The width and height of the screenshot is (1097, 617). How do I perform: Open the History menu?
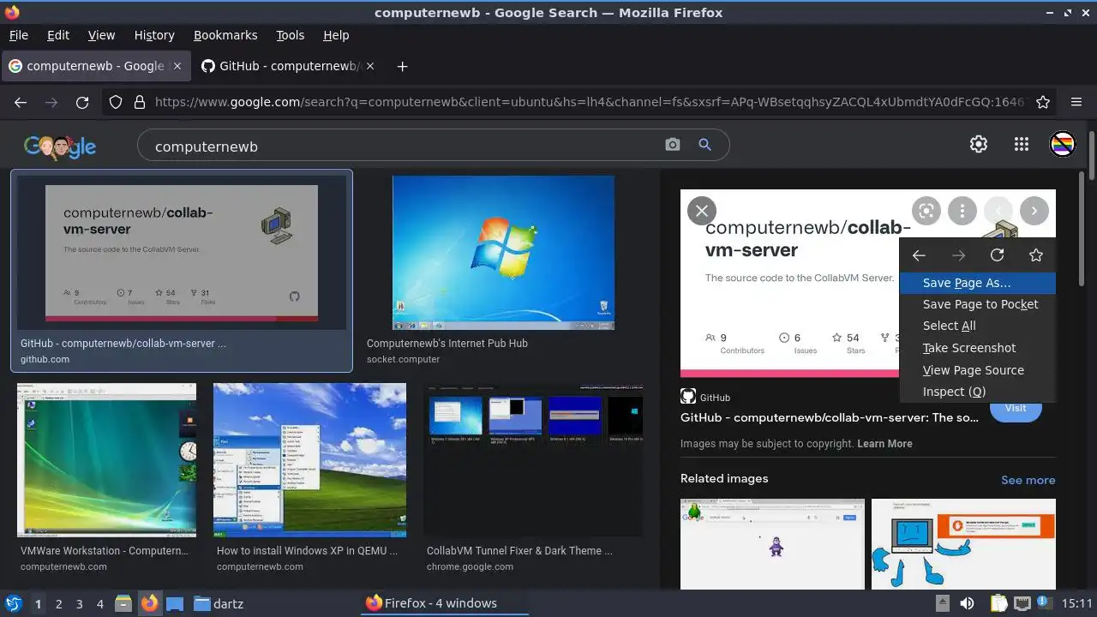[154, 35]
